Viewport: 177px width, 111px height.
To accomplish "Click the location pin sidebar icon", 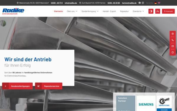I will 173,34.
